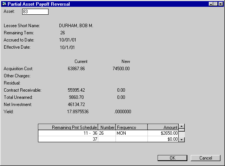Click the payment schedule scroll down arrow
This screenshot has width=225, height=166.
[181, 140]
